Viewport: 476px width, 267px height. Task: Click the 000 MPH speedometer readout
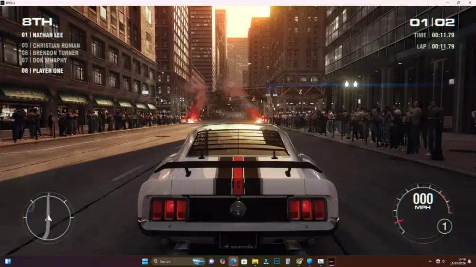423,201
